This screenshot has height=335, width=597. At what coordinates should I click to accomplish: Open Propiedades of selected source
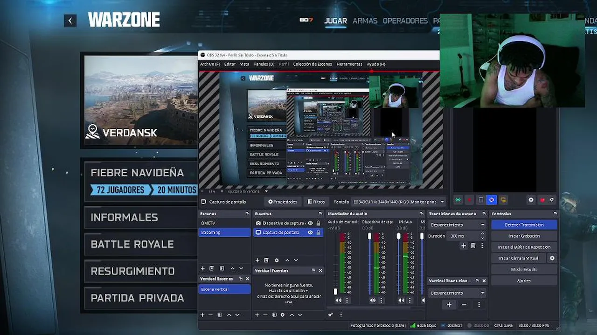pyautogui.click(x=283, y=201)
